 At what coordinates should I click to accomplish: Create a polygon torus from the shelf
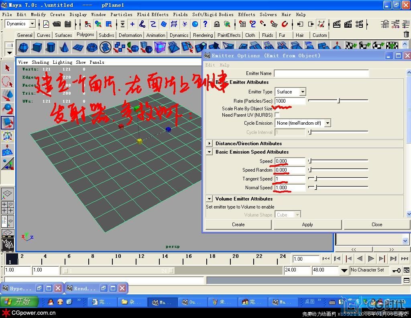[92, 47]
